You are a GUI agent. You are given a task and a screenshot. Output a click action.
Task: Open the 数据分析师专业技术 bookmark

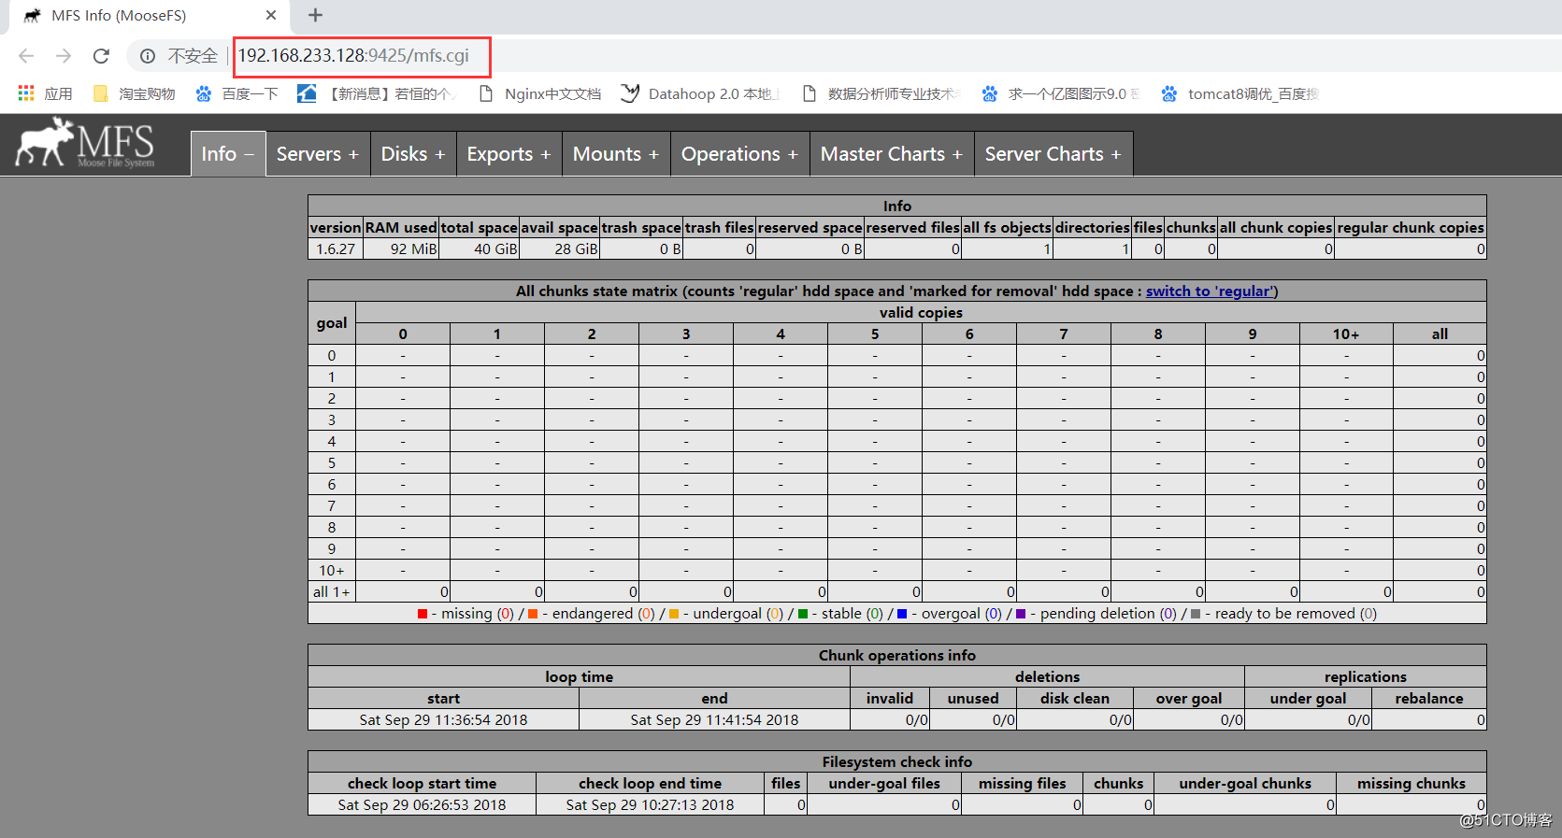coord(881,93)
